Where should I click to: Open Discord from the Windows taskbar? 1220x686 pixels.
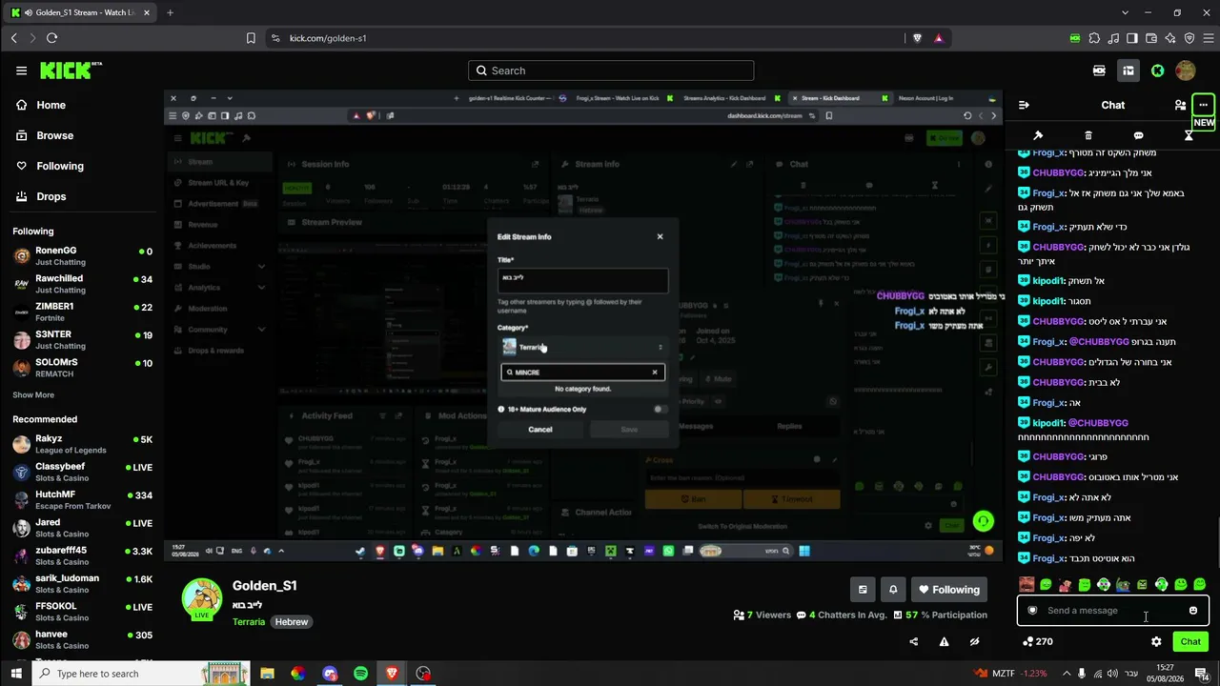pyautogui.click(x=330, y=674)
